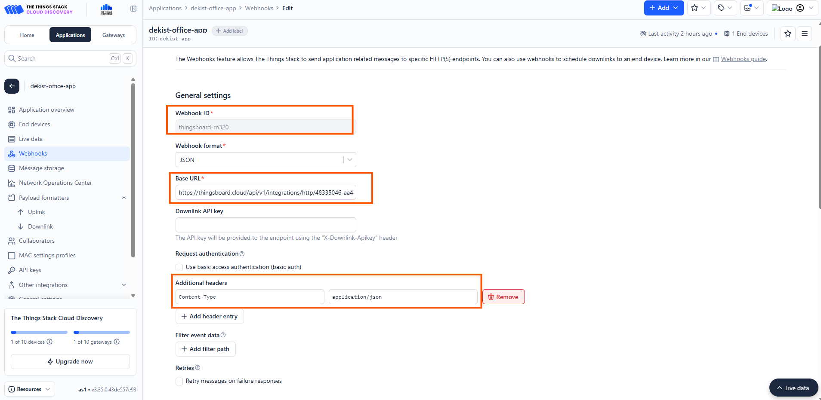
Task: Open Live data in the sidebar
Action: point(31,139)
